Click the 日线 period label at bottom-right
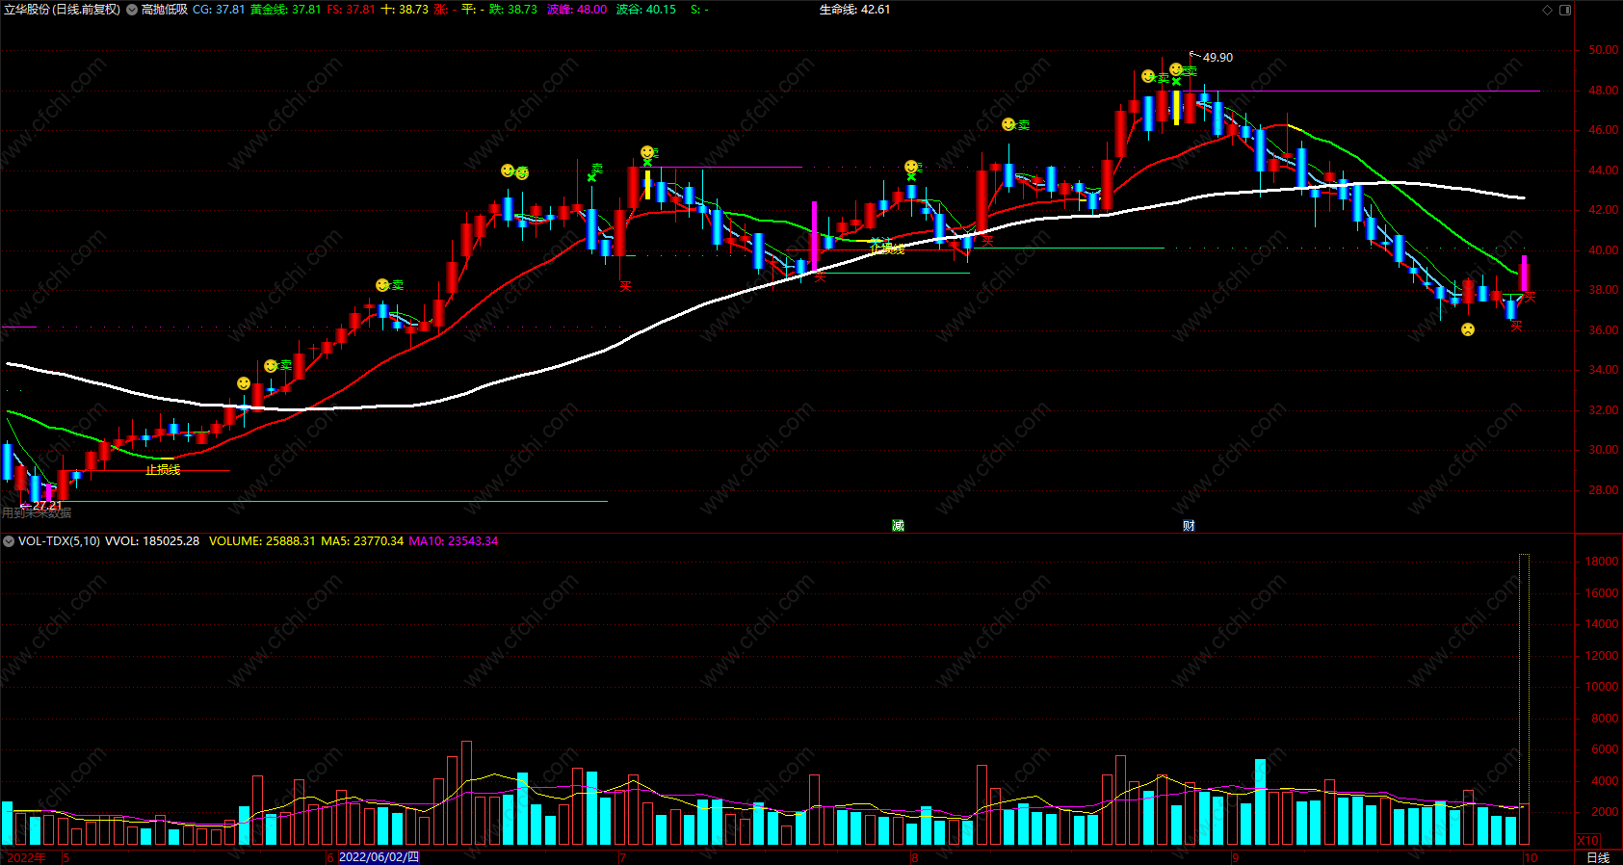 pos(1598,857)
